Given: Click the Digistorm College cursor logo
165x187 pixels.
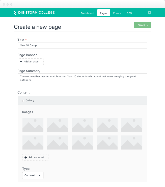Looking at the screenshot, I should pos(15,13).
